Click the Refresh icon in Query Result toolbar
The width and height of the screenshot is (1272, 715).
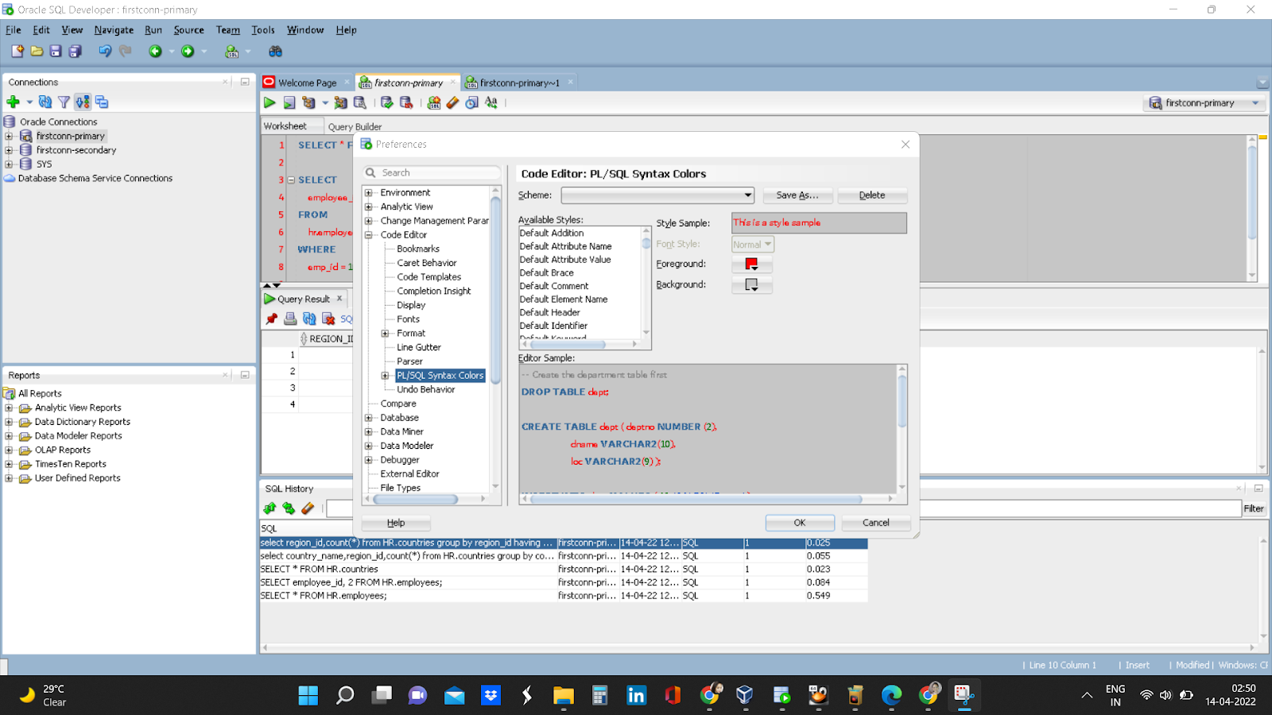pos(309,319)
